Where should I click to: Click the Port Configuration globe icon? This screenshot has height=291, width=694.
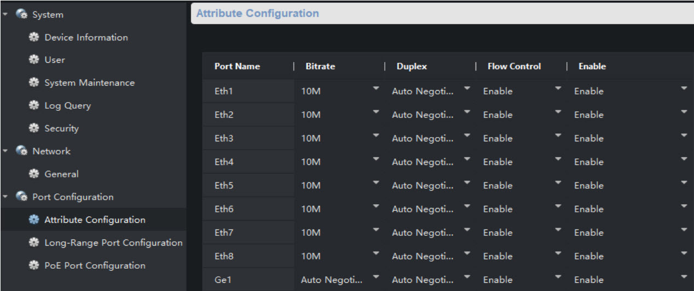pyautogui.click(x=22, y=197)
